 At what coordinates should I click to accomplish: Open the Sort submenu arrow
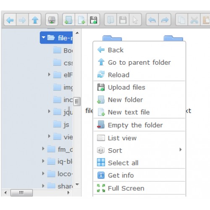181,150
